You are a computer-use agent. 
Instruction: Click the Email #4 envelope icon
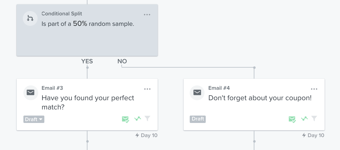[197, 93]
